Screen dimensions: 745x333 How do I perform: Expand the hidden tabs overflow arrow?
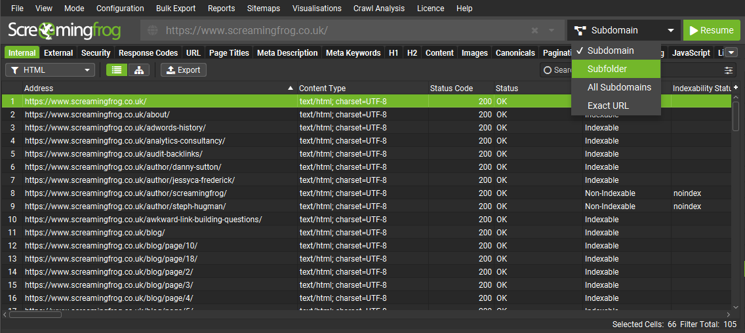(732, 52)
